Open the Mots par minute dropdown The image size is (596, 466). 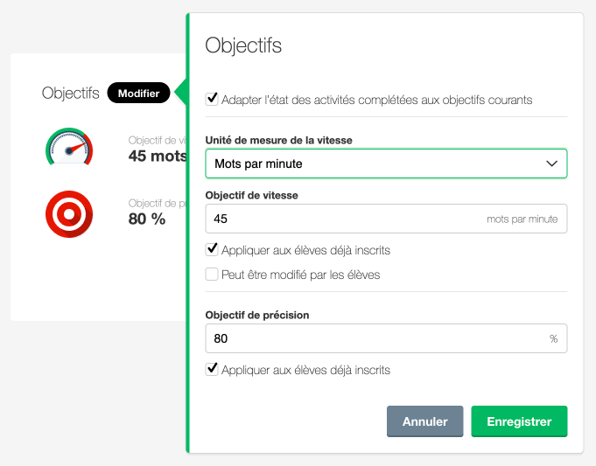(385, 163)
